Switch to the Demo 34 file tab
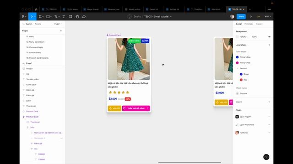The height and width of the screenshot is (164, 293). (154, 9)
